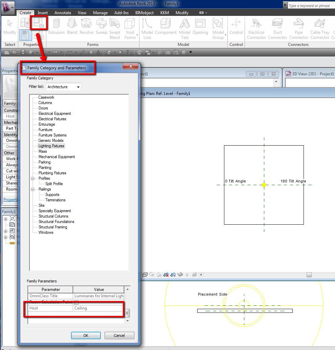Image resolution: width=335 pixels, height=350 pixels.
Task: Click the Properties palette ribbon button
Action: coord(25,35)
